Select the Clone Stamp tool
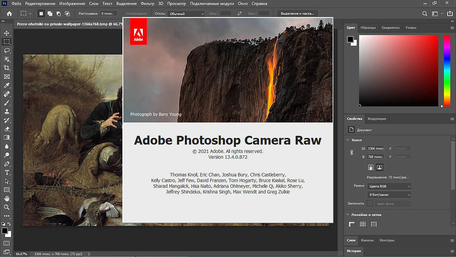456x257 pixels. (7, 112)
